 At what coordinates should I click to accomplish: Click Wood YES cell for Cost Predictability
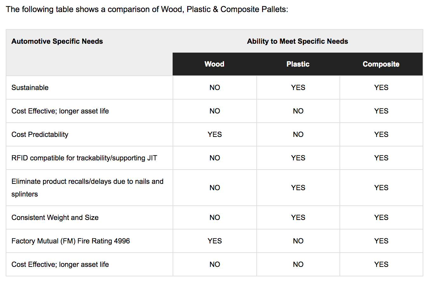(x=214, y=134)
